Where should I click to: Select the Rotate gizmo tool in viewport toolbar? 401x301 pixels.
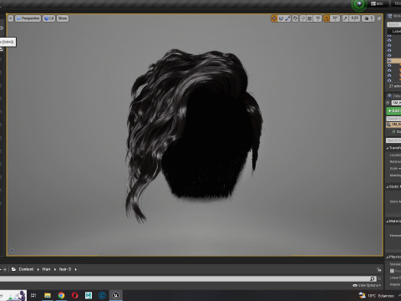[x=281, y=18]
